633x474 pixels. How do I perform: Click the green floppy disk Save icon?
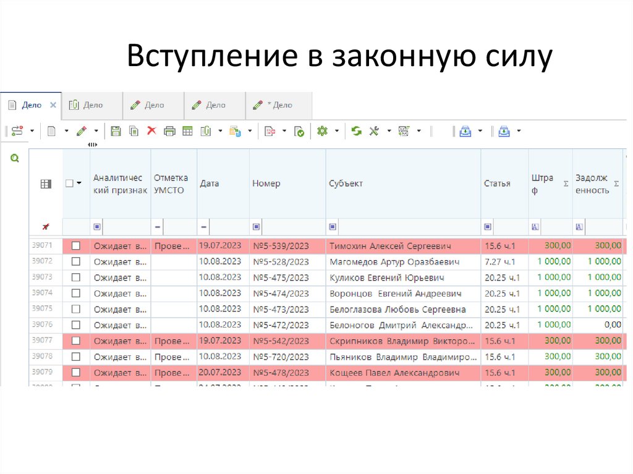click(116, 131)
